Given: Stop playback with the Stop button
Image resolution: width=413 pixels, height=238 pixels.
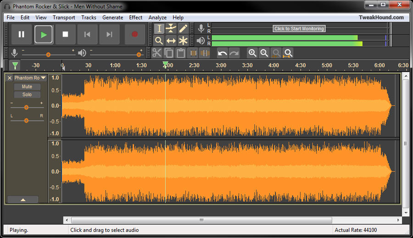Looking at the screenshot, I should click(x=65, y=34).
